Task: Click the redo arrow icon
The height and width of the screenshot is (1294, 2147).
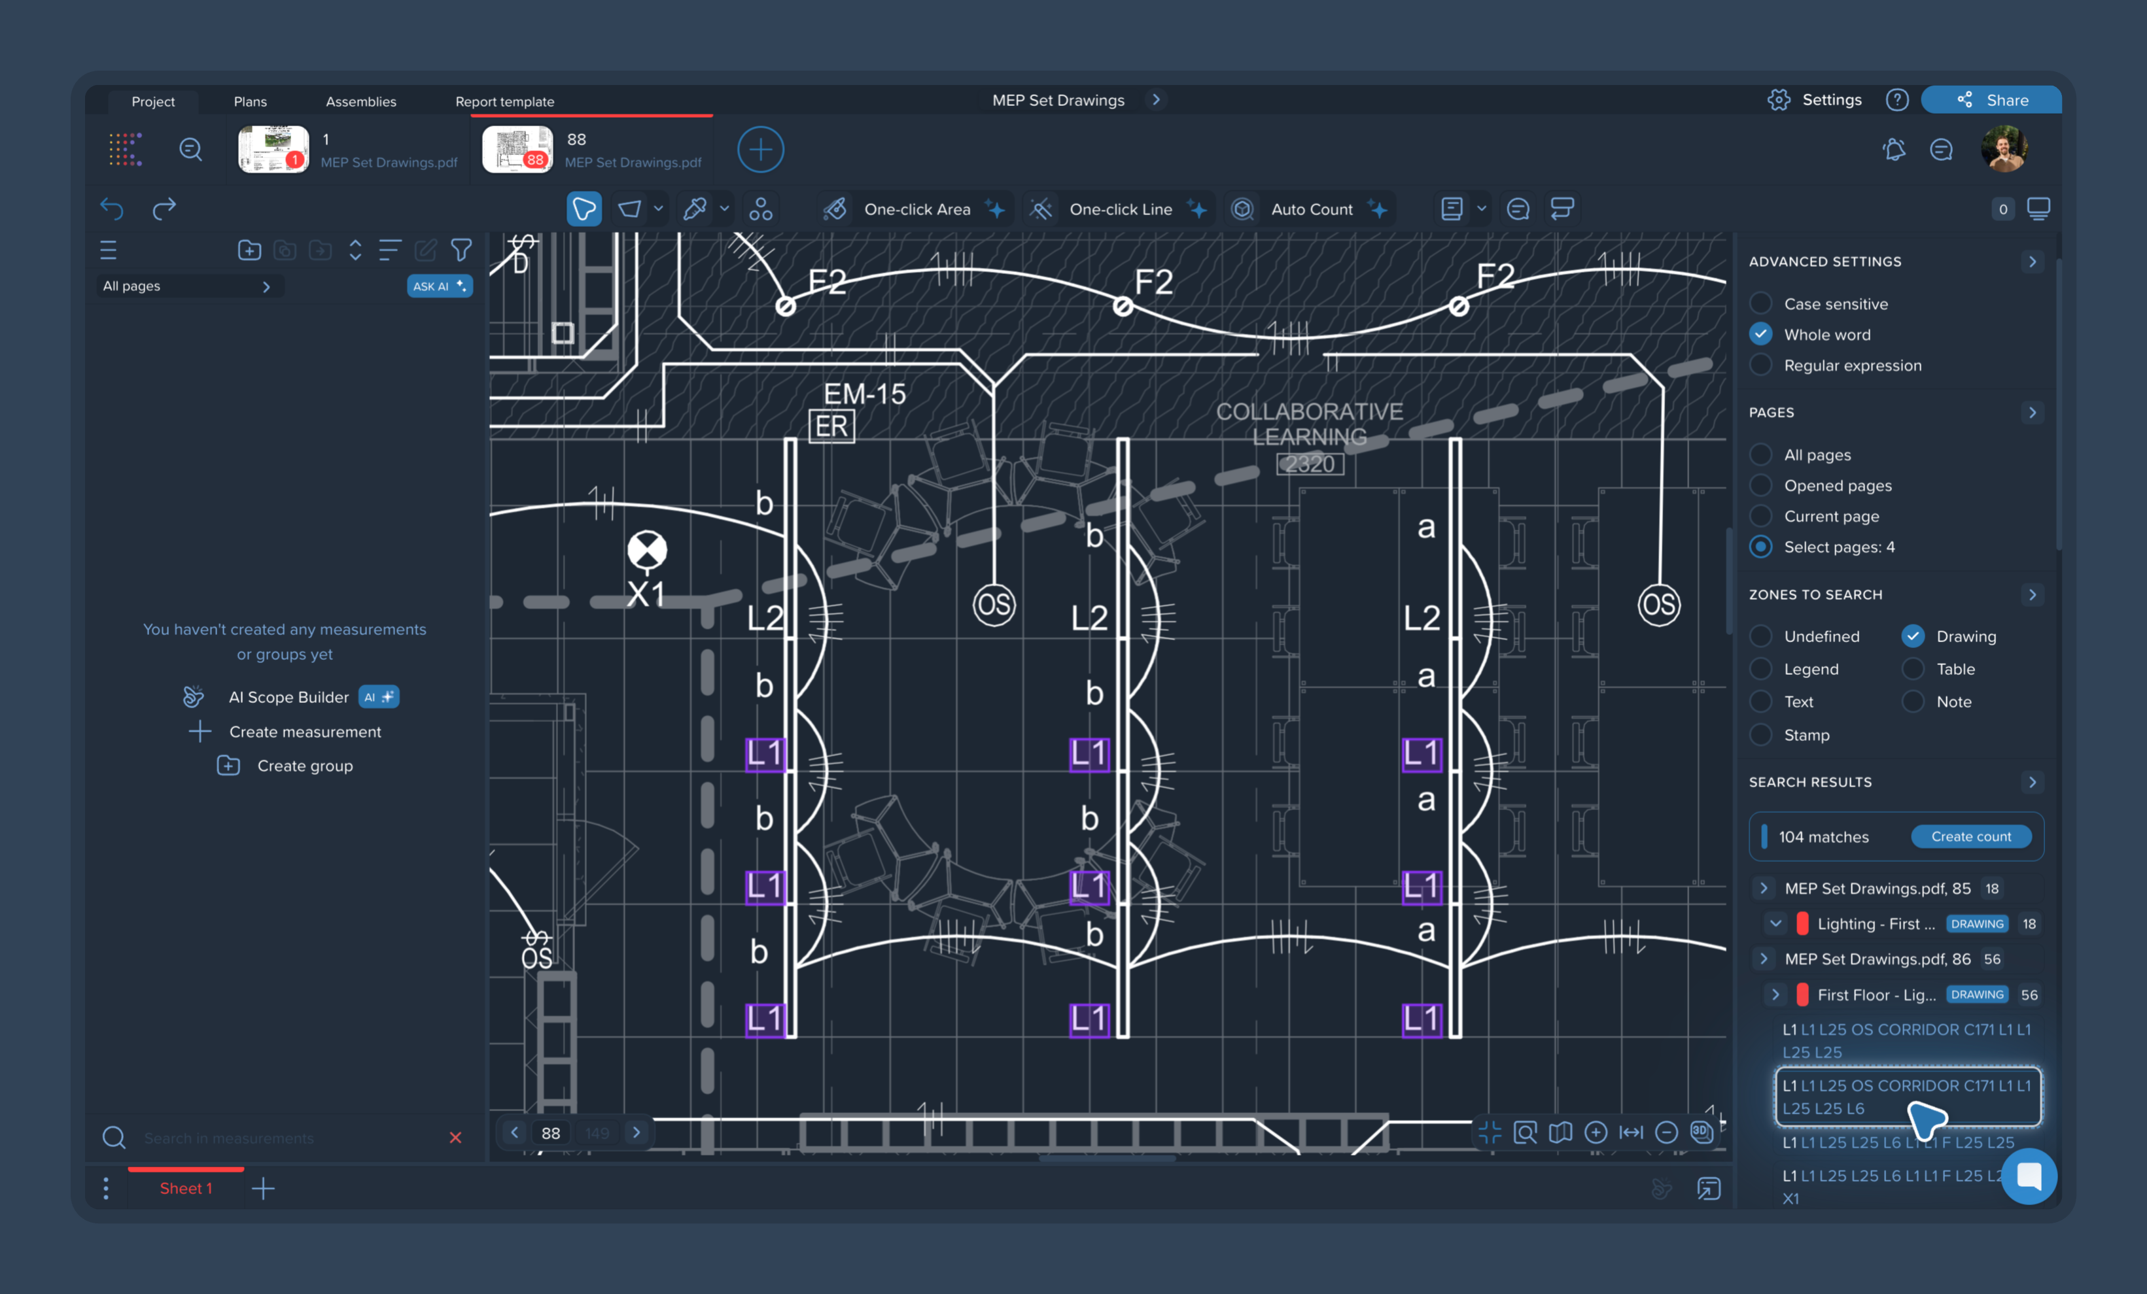Action: [x=164, y=209]
